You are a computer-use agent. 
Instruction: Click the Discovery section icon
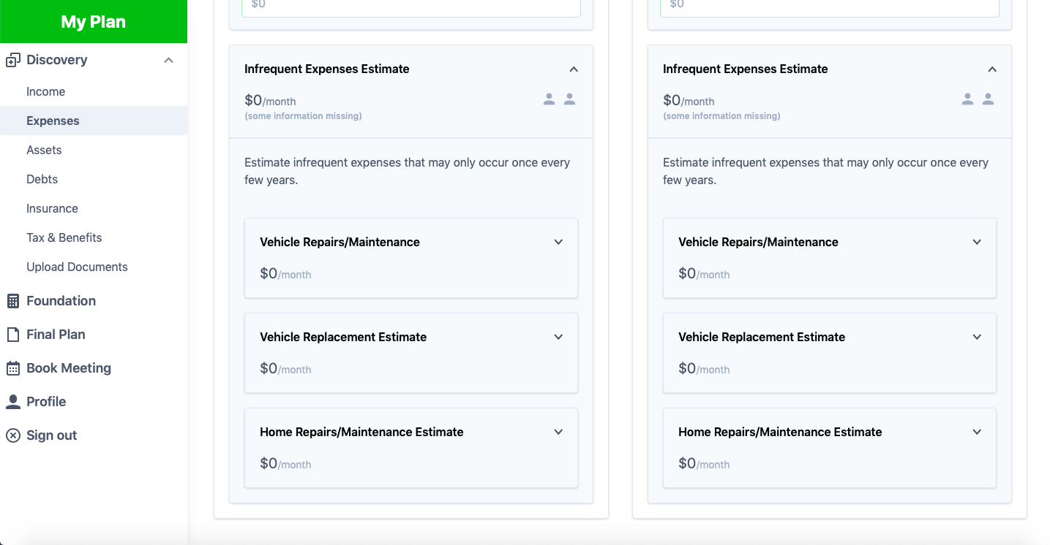[x=12, y=59]
